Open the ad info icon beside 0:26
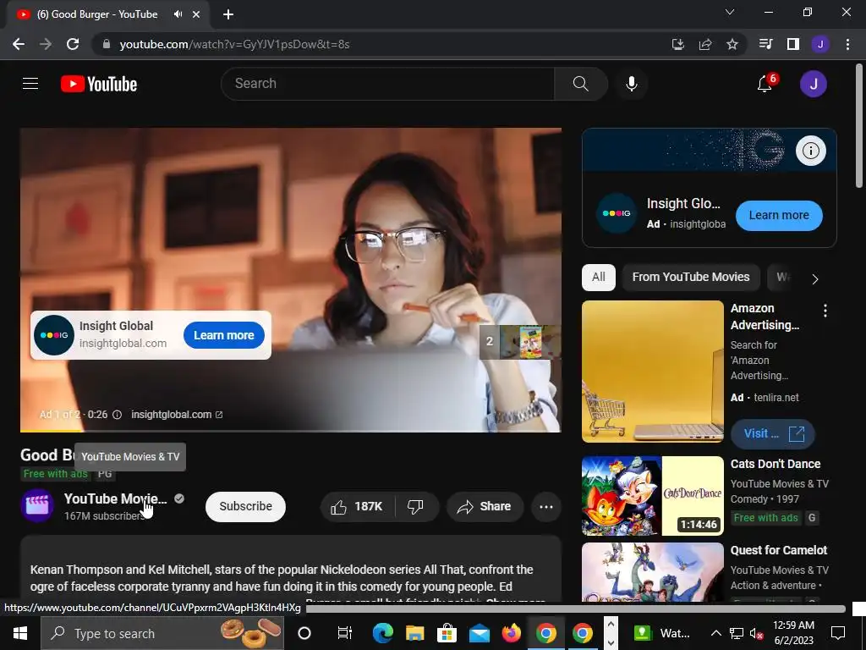 pos(117,415)
